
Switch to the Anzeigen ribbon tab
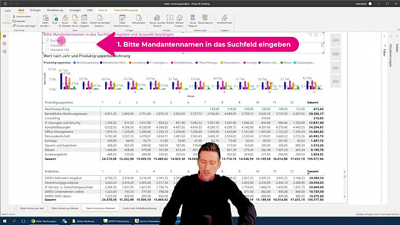[75, 10]
